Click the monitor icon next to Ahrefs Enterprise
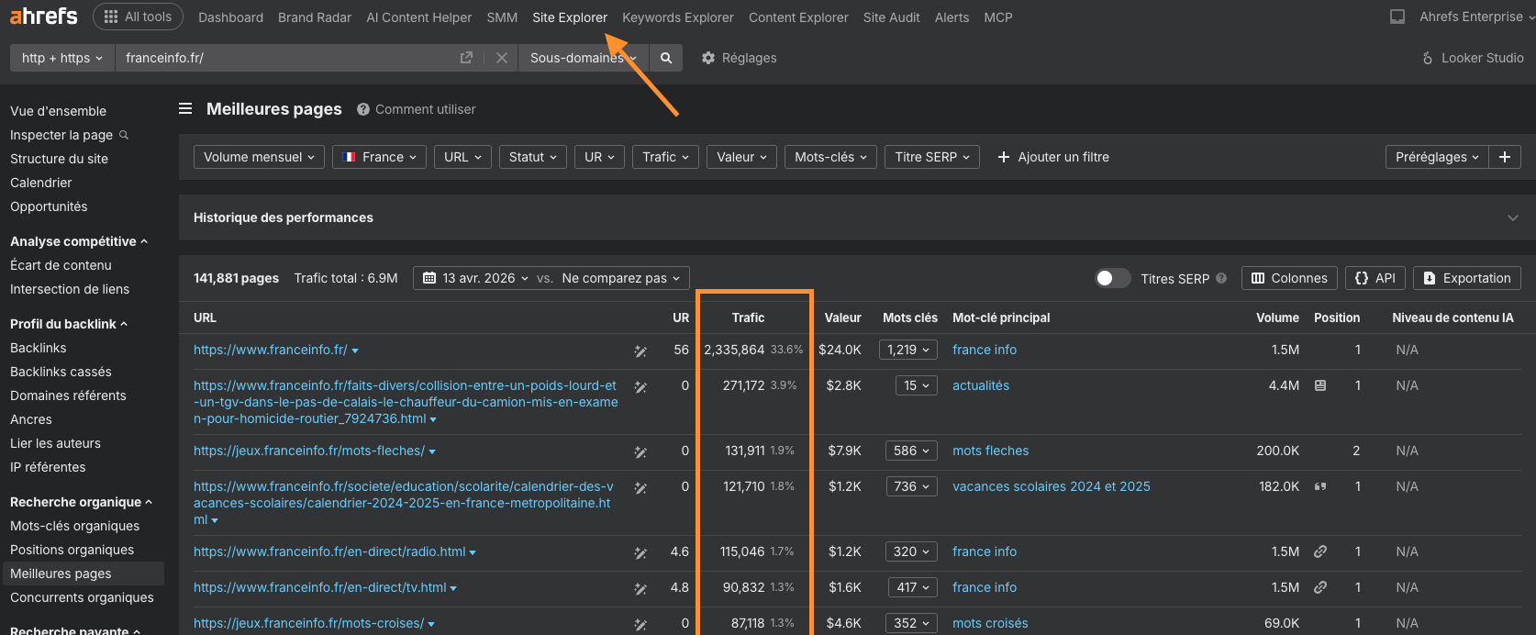1536x635 pixels. click(1397, 17)
